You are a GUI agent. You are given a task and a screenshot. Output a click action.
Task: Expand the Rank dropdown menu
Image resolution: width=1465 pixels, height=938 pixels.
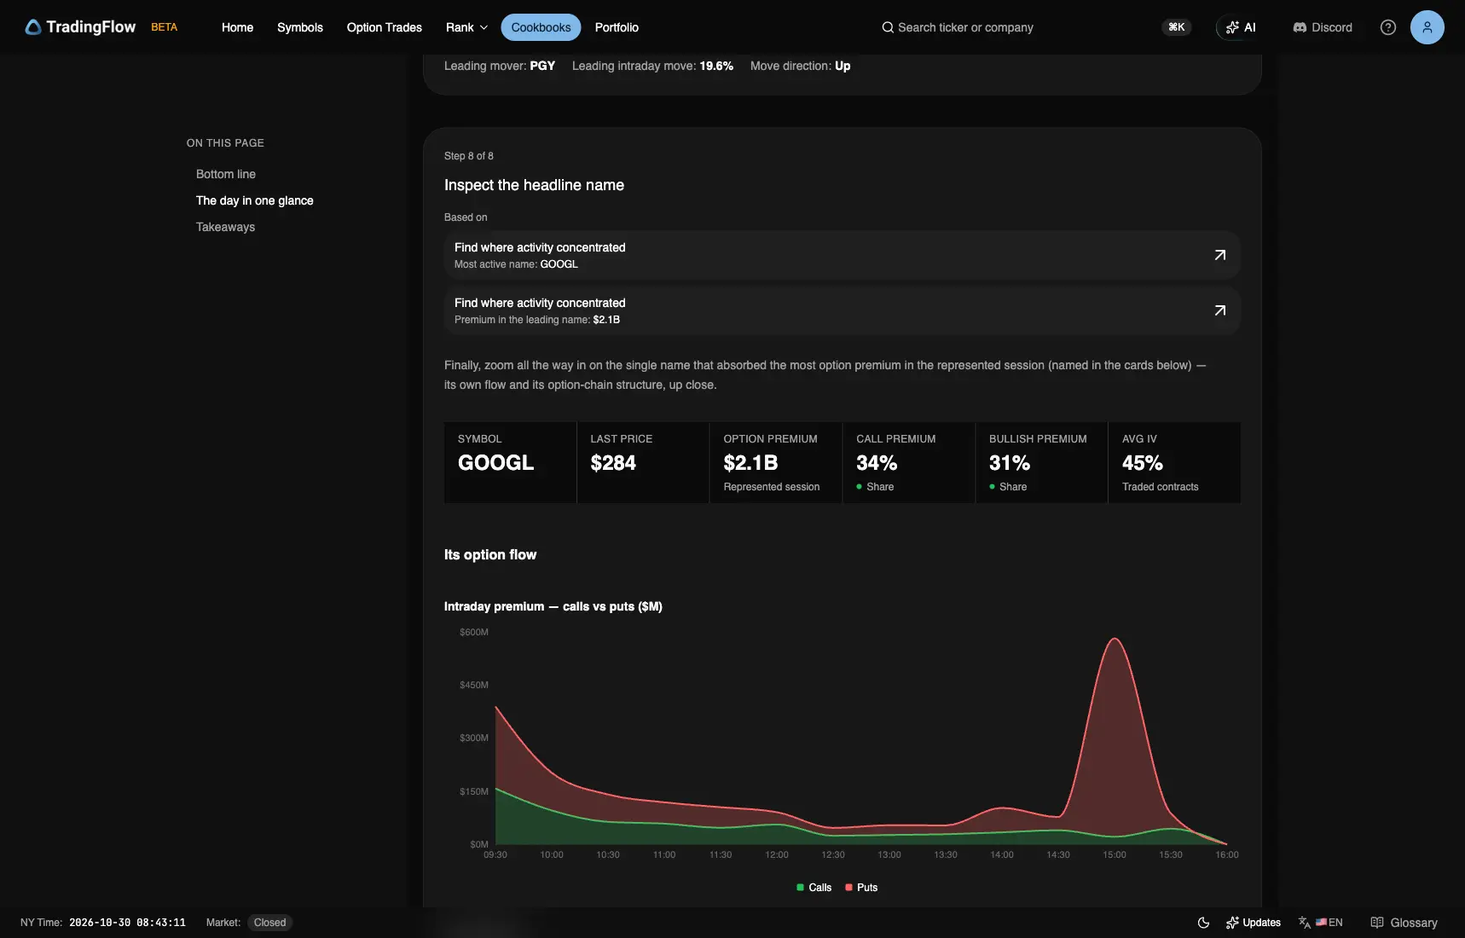click(x=467, y=27)
